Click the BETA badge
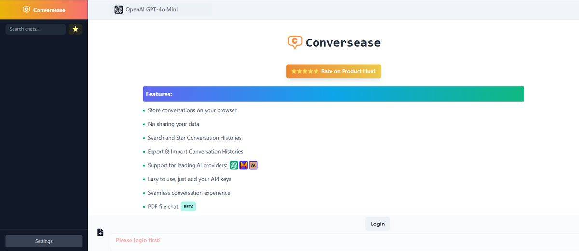The height and width of the screenshot is (251, 579). coord(189,207)
